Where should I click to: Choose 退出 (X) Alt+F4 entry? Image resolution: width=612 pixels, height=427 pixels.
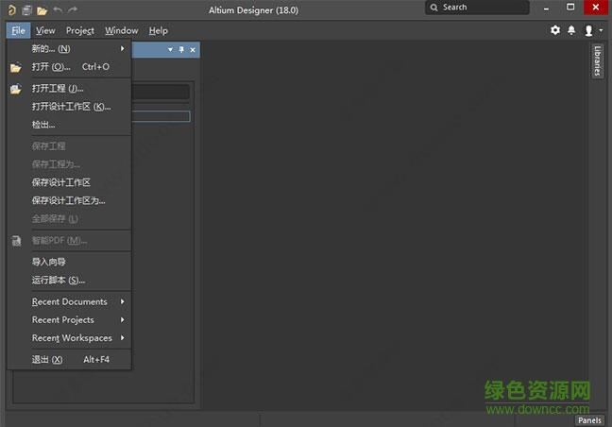(x=69, y=360)
